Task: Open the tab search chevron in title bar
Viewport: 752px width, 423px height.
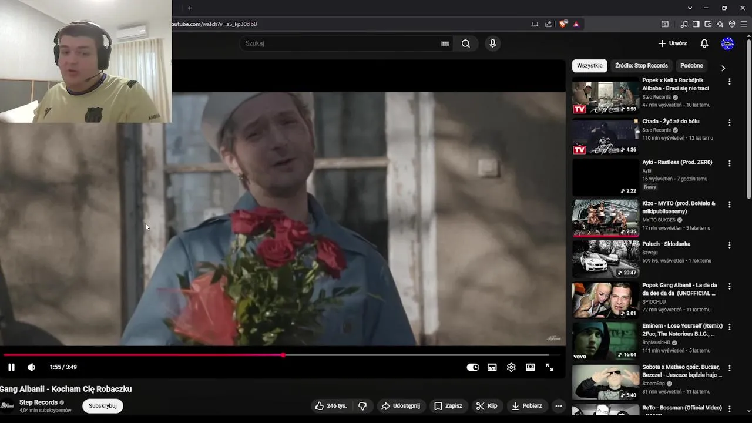Action: click(690, 8)
